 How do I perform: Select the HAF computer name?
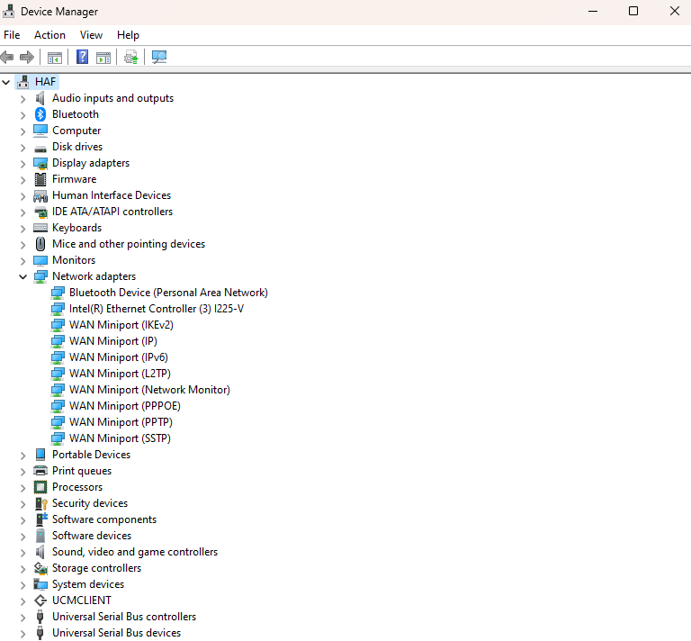coord(45,82)
